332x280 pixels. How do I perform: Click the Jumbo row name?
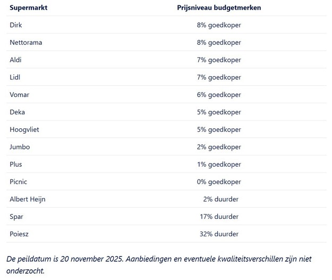[20, 147]
